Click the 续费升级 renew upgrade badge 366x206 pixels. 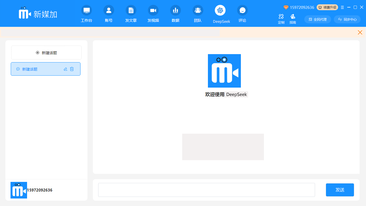click(327, 8)
